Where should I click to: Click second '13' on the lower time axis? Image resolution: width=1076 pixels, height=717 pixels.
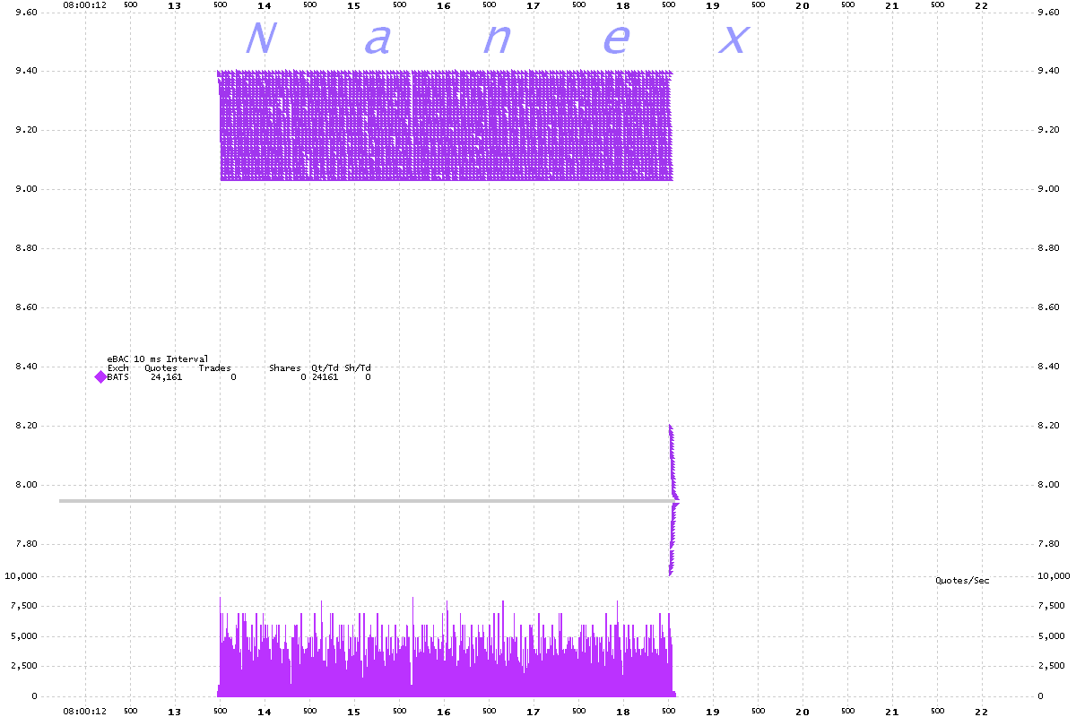(175, 712)
